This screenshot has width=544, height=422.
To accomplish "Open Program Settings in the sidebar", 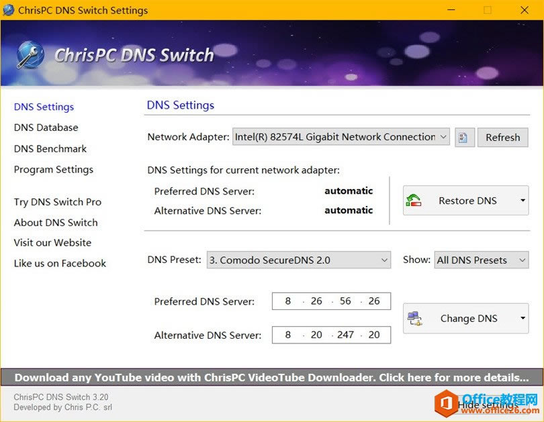I will tap(54, 170).
